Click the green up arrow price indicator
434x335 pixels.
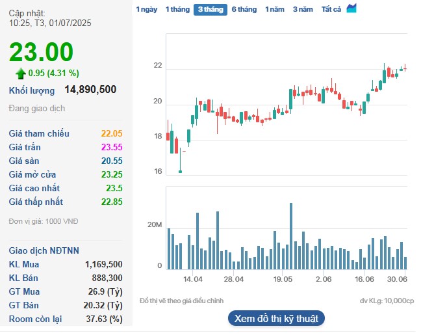(21, 73)
